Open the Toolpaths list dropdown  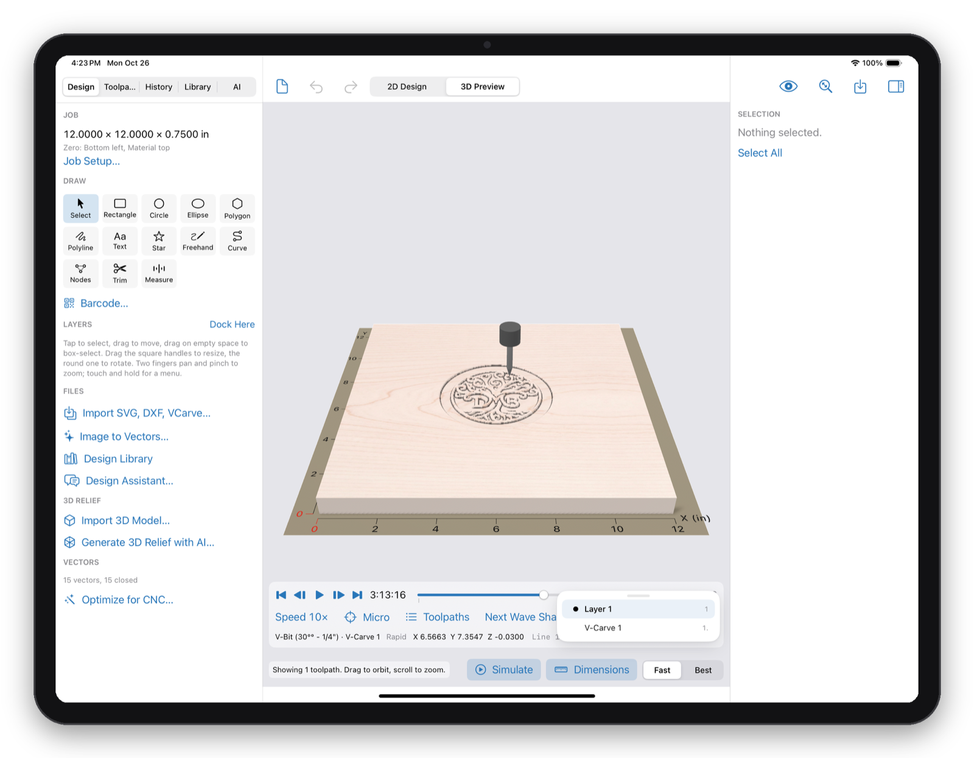click(438, 617)
